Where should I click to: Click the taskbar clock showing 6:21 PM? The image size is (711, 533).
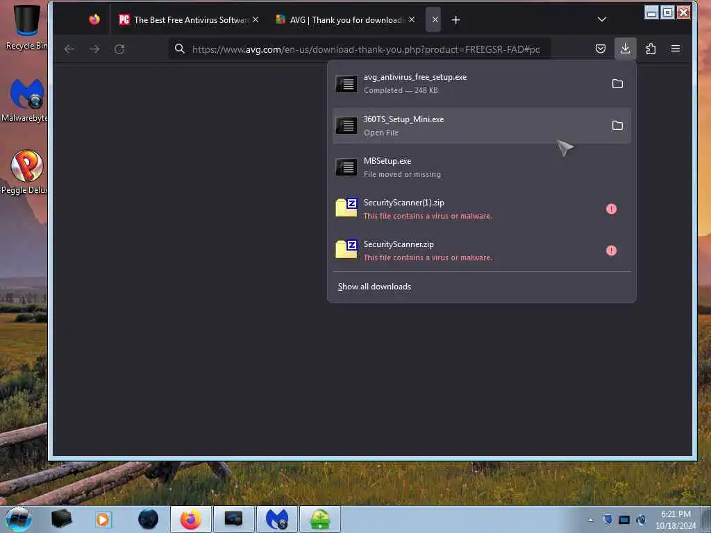pos(676,520)
